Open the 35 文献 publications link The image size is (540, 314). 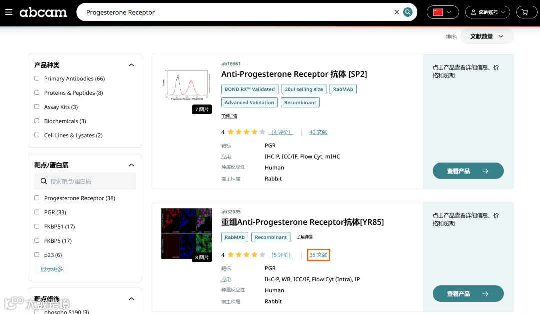(318, 255)
